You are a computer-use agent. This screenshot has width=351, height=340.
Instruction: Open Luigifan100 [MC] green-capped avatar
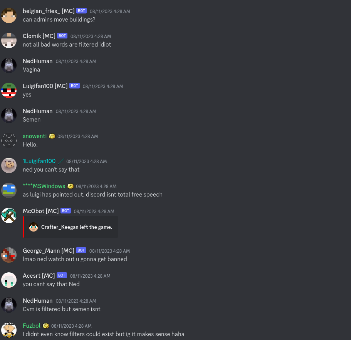[9, 90]
